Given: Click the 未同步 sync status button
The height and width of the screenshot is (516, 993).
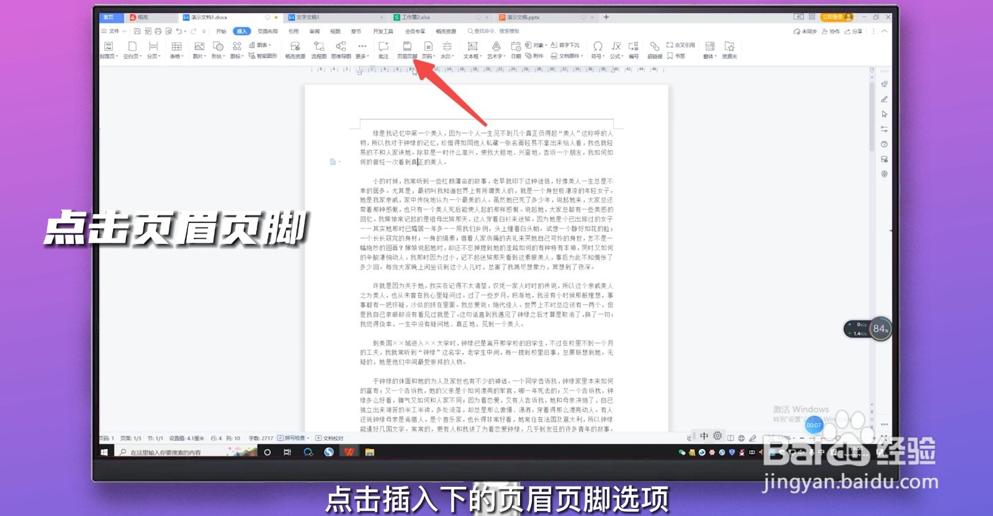Looking at the screenshot, I should tap(805, 31).
